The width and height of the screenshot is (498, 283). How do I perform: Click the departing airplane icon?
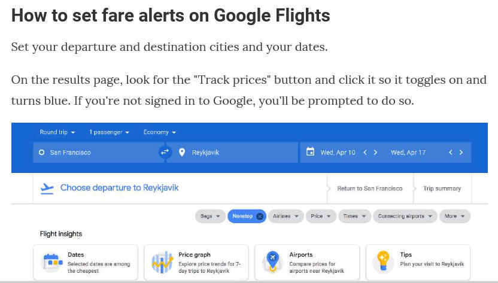[x=47, y=188]
